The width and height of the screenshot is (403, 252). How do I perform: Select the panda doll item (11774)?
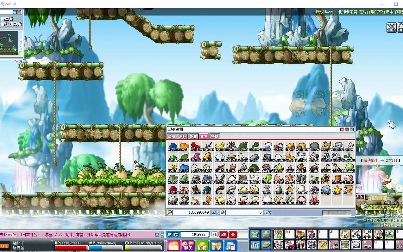pyautogui.click(x=301, y=157)
